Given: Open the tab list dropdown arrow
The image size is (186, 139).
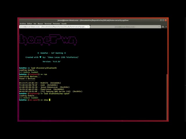Looking at the screenshot, I should [x=166, y=27].
